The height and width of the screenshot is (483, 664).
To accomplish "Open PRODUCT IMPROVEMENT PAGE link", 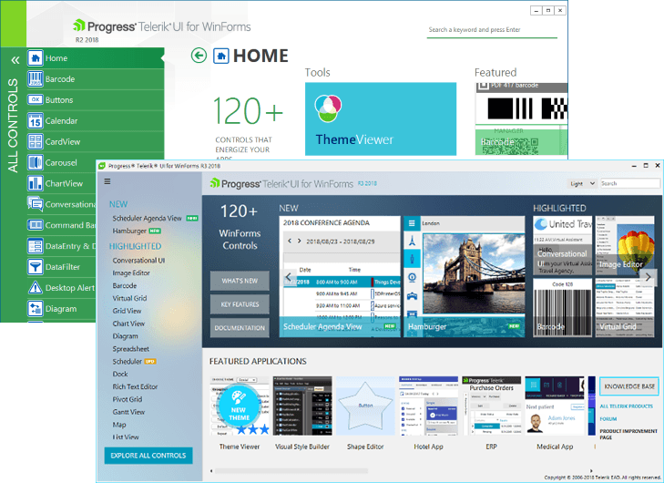I will pos(628,434).
